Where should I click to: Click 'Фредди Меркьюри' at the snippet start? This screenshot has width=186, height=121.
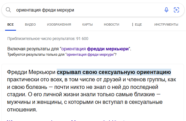pos(31,72)
